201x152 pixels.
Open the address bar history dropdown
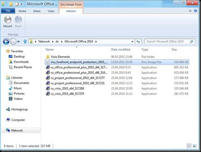[x=132, y=42]
